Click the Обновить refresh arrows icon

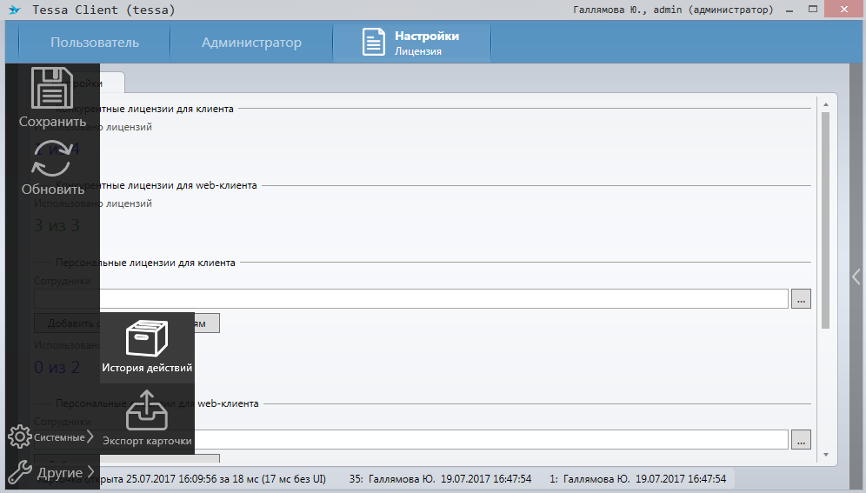point(52,158)
